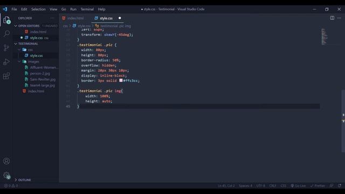Open the Search view in activity bar
Screen dimensions: 345x194
point(6,33)
